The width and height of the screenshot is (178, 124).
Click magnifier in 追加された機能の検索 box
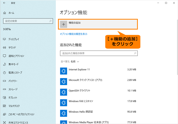coord(135,53)
